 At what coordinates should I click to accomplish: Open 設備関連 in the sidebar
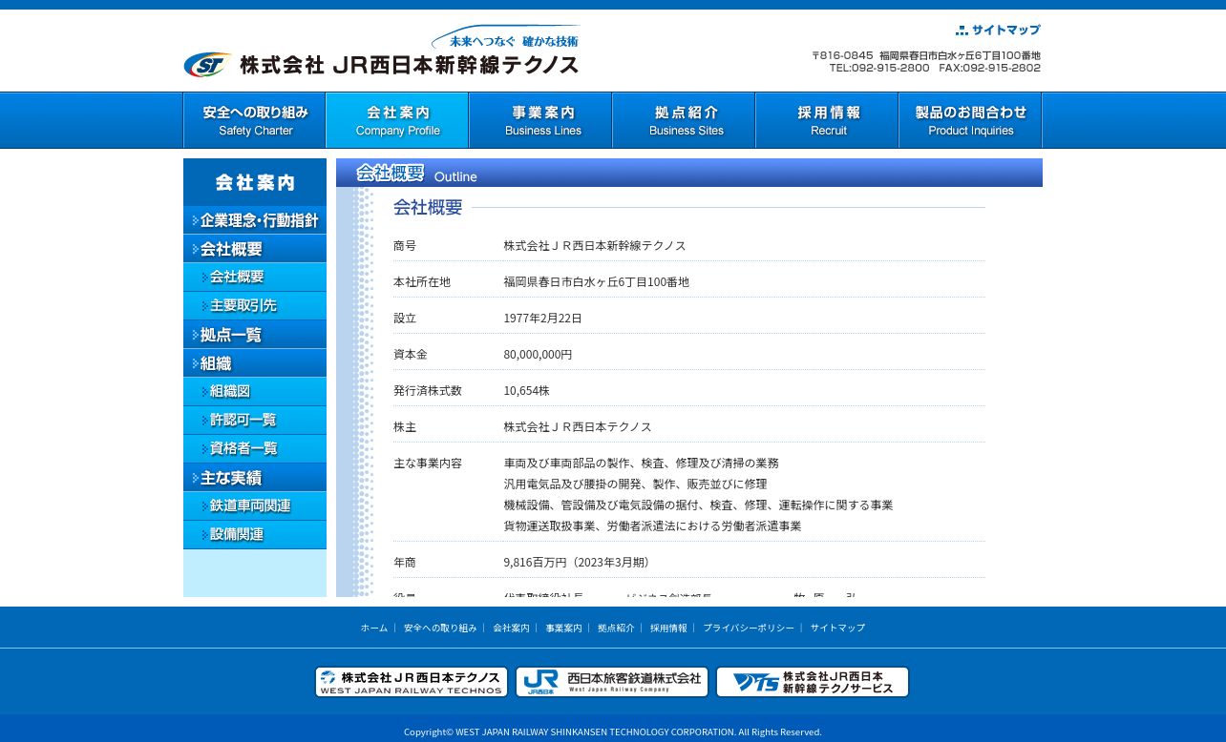(255, 535)
